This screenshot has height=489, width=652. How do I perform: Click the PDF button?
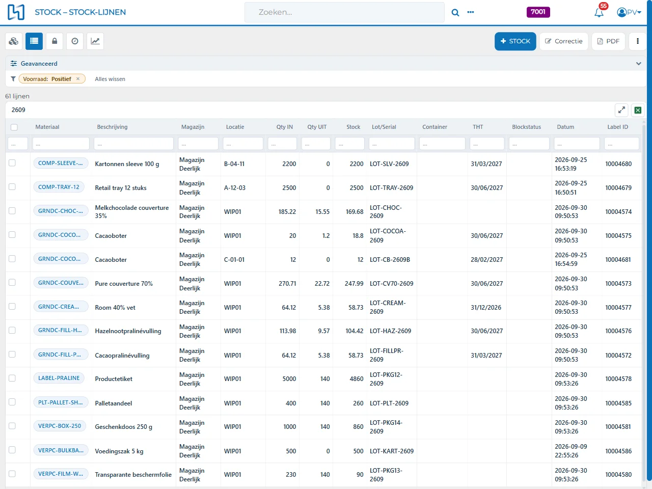(x=608, y=41)
